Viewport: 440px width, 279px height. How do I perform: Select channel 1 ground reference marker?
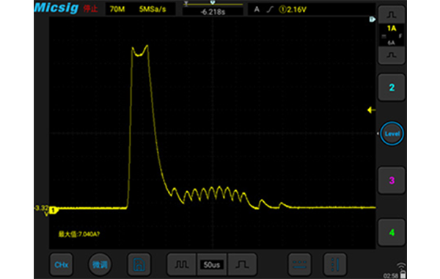click(53, 210)
